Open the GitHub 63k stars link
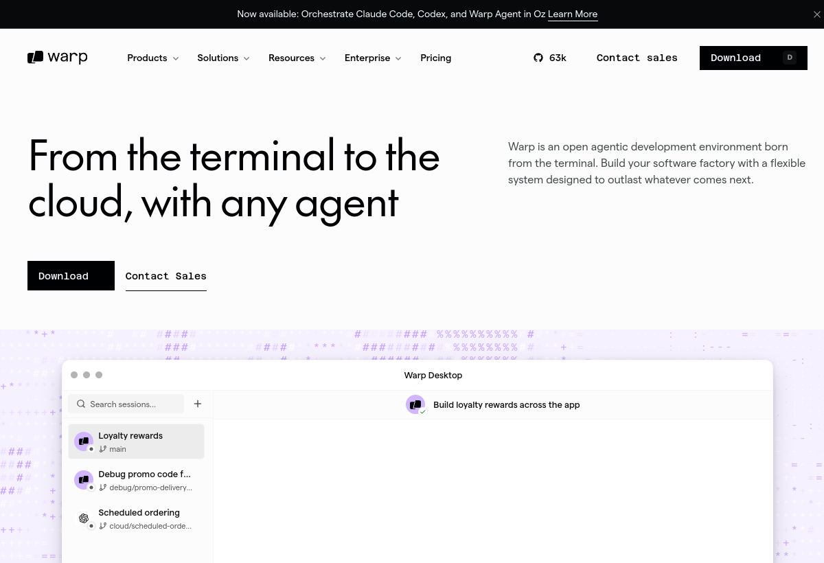824x563 pixels. [x=550, y=58]
